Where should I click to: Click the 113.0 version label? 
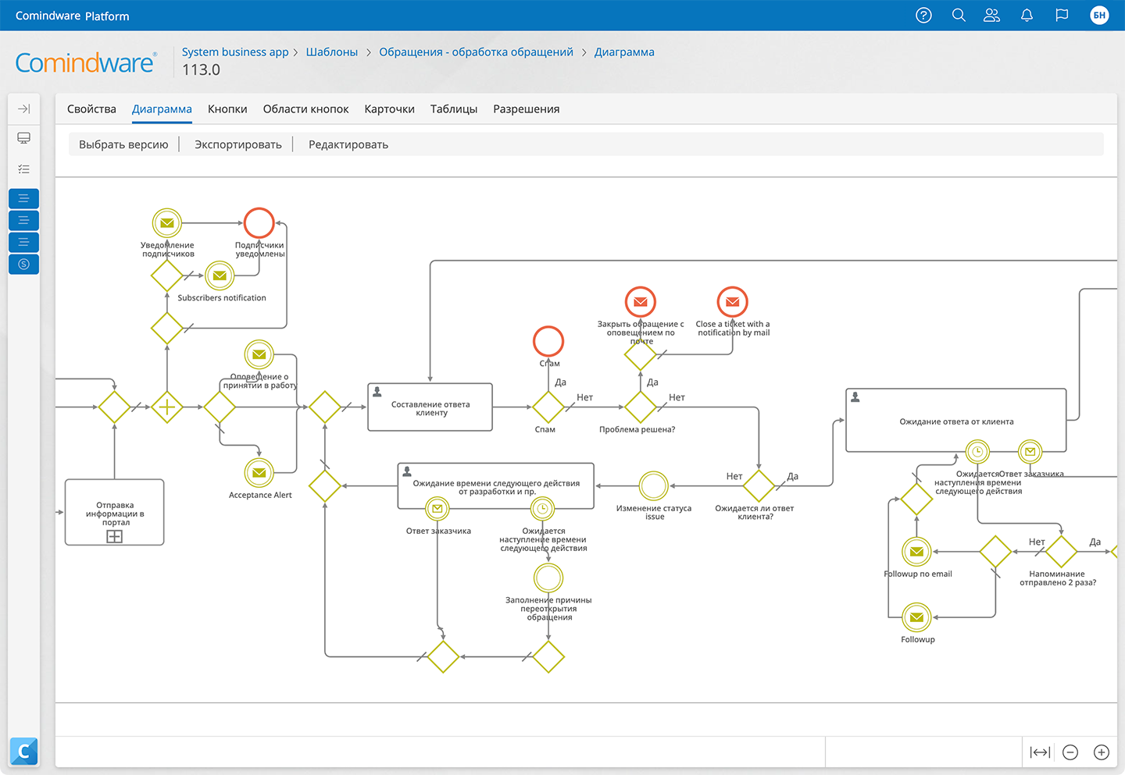coord(202,69)
